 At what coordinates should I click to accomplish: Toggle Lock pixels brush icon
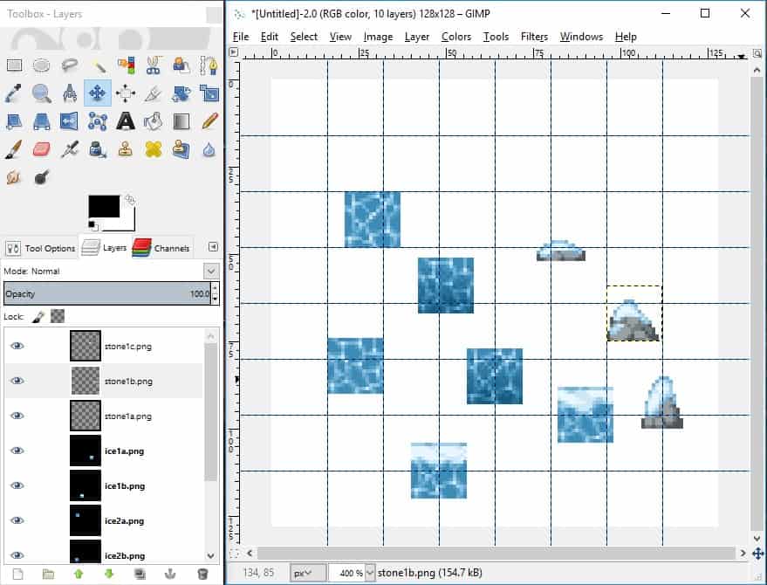[x=38, y=317]
